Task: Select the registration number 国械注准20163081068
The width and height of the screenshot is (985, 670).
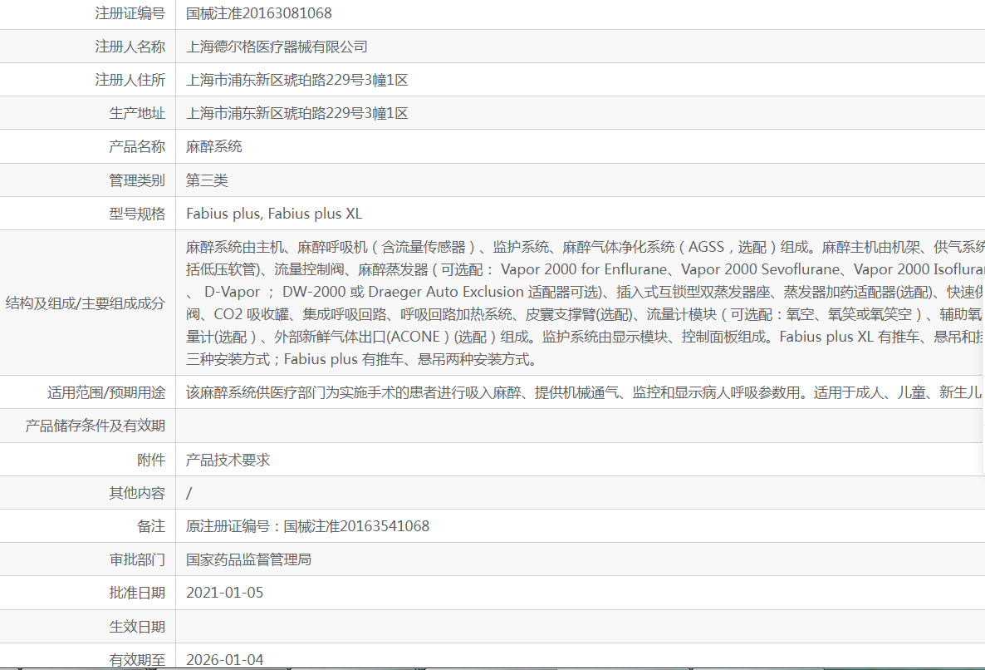Action: 259,13
